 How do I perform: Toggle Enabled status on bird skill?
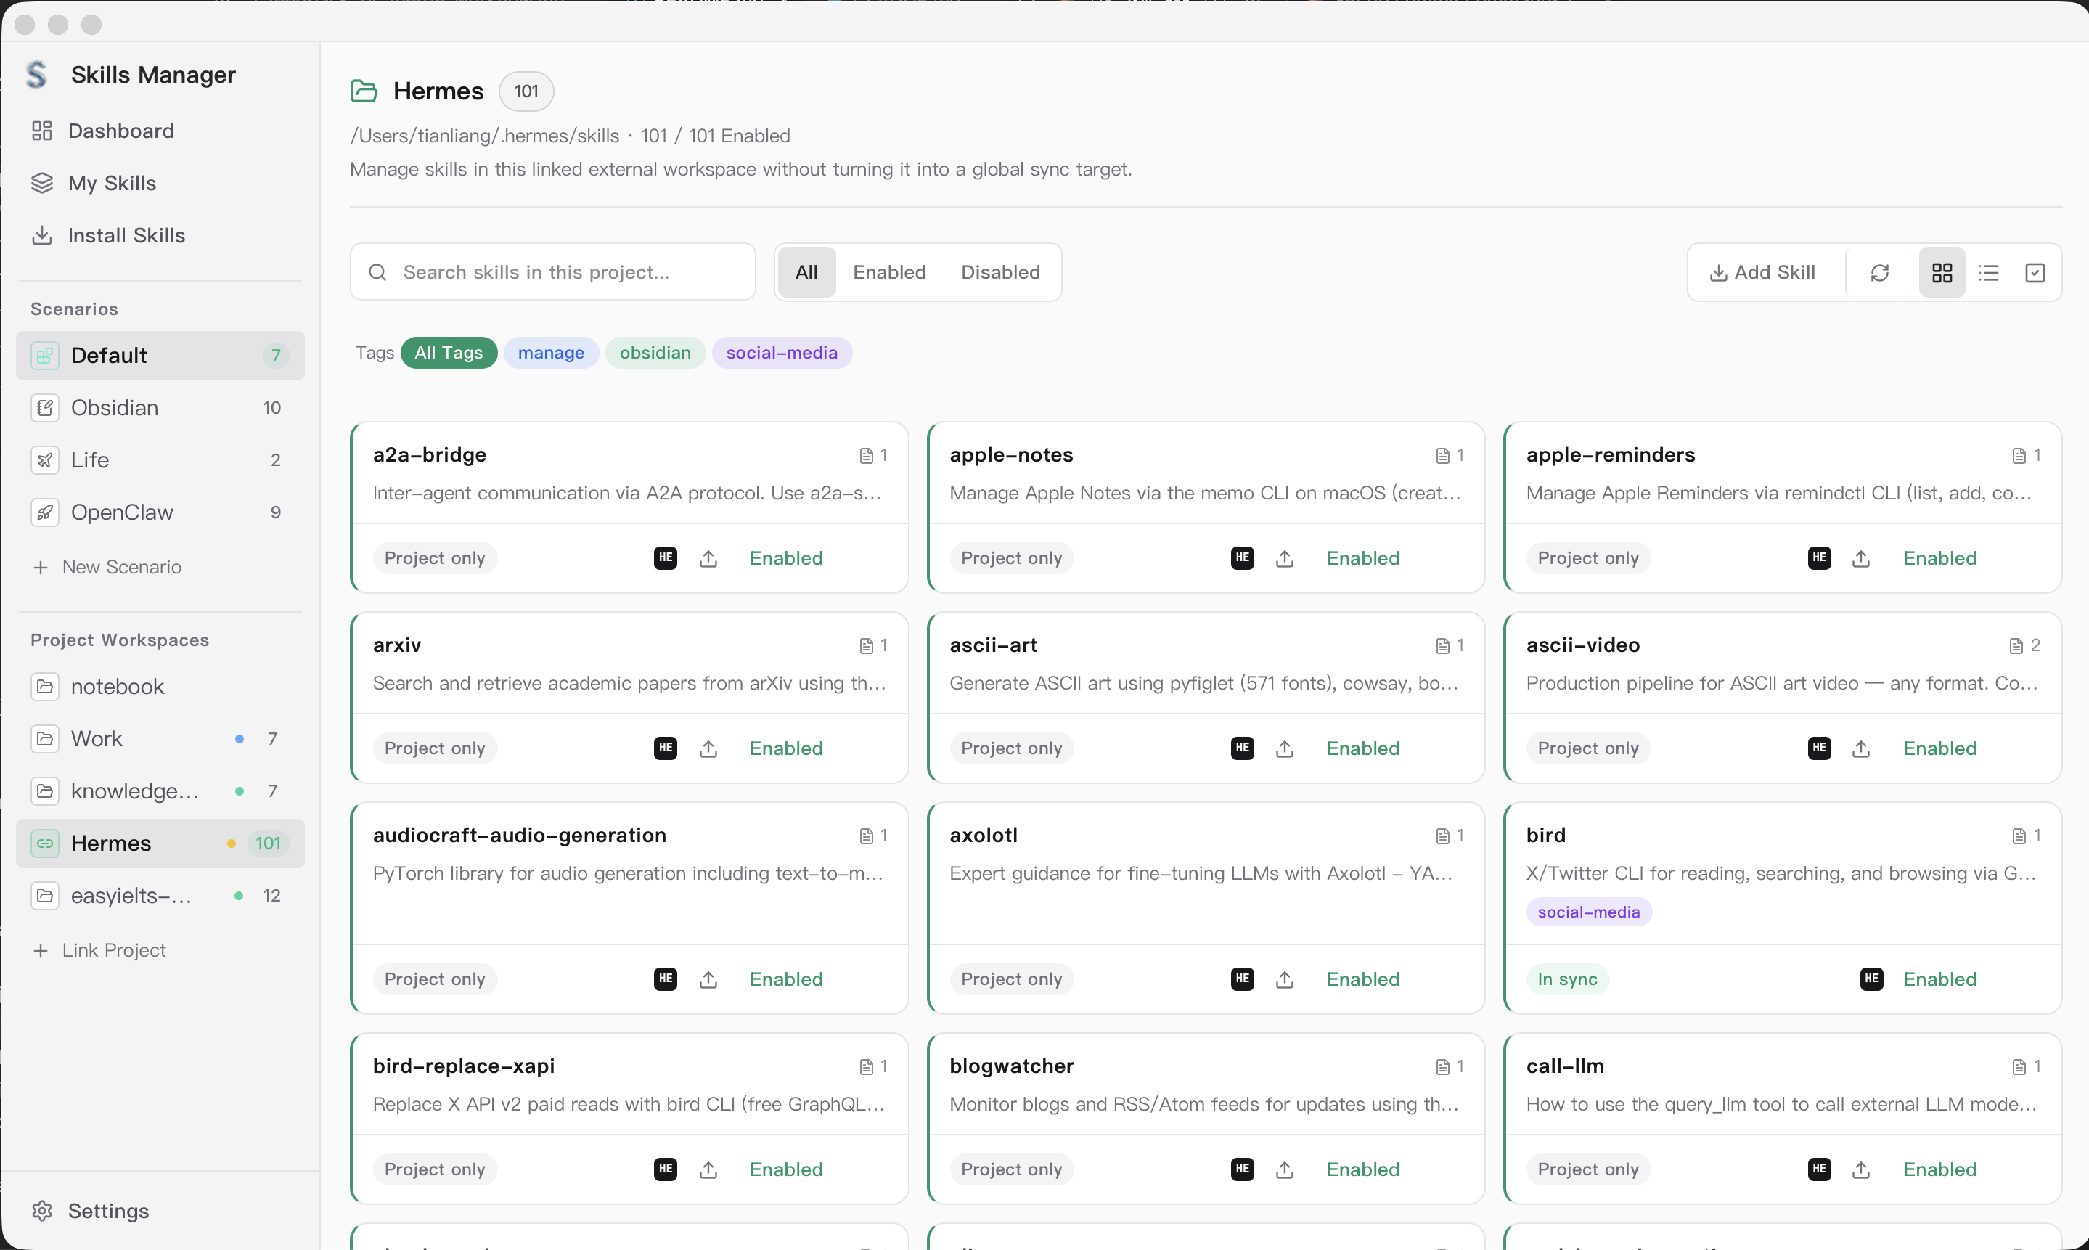point(1939,979)
